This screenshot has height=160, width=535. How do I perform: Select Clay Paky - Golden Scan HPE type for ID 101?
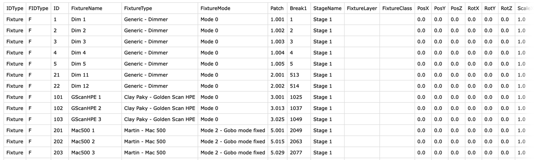tap(160, 97)
